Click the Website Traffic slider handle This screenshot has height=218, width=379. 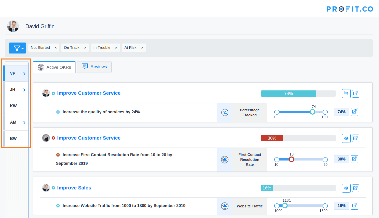point(284,205)
